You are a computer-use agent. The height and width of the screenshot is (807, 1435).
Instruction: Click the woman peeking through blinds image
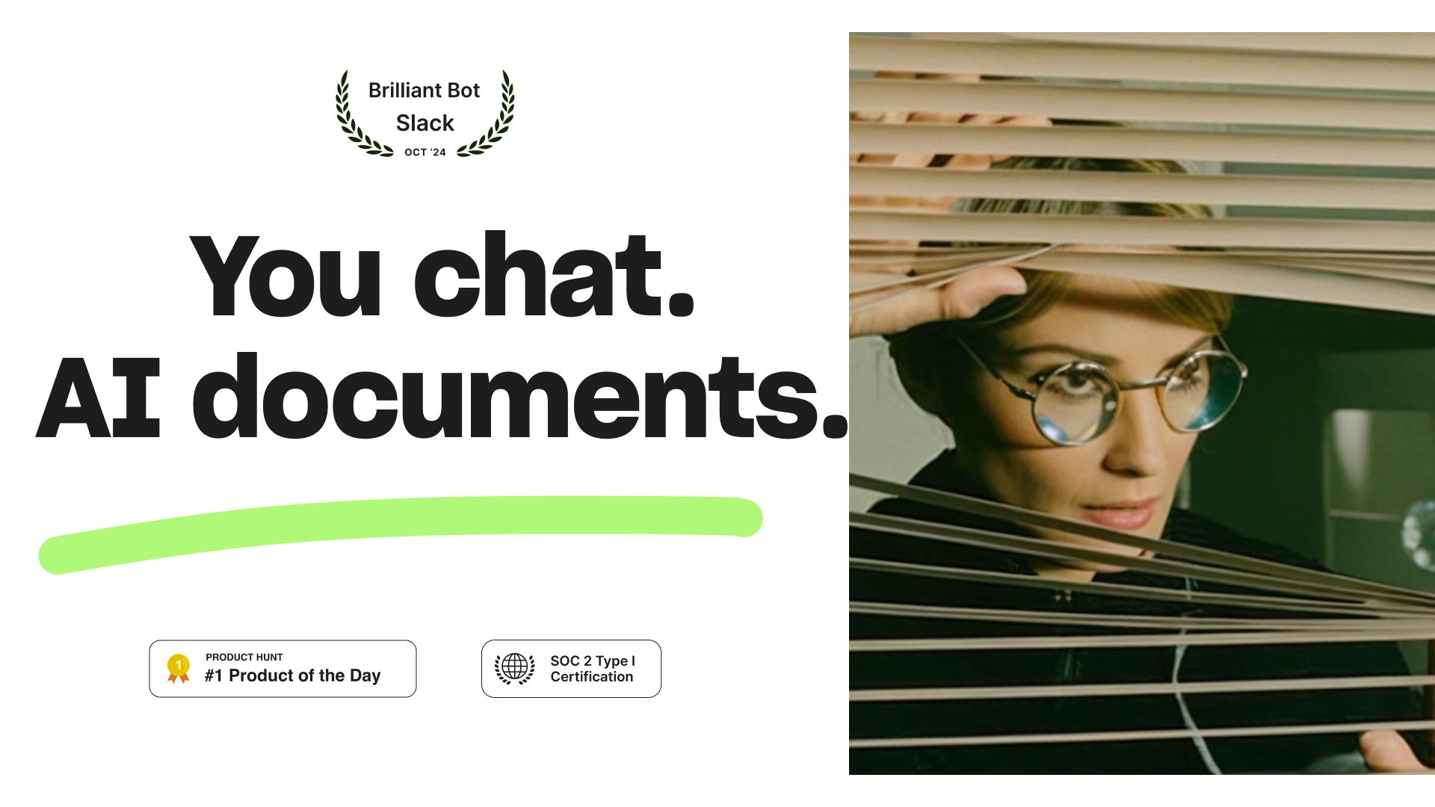pyautogui.click(x=1141, y=404)
